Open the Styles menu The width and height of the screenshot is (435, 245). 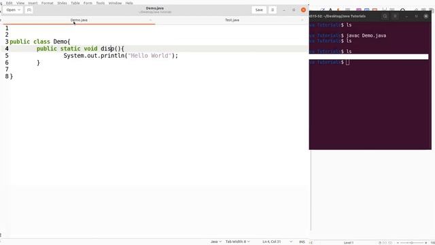[62, 3]
